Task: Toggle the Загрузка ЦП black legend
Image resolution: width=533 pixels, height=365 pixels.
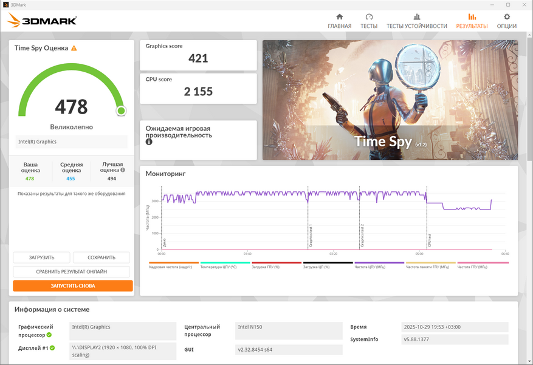Action: pos(328,265)
